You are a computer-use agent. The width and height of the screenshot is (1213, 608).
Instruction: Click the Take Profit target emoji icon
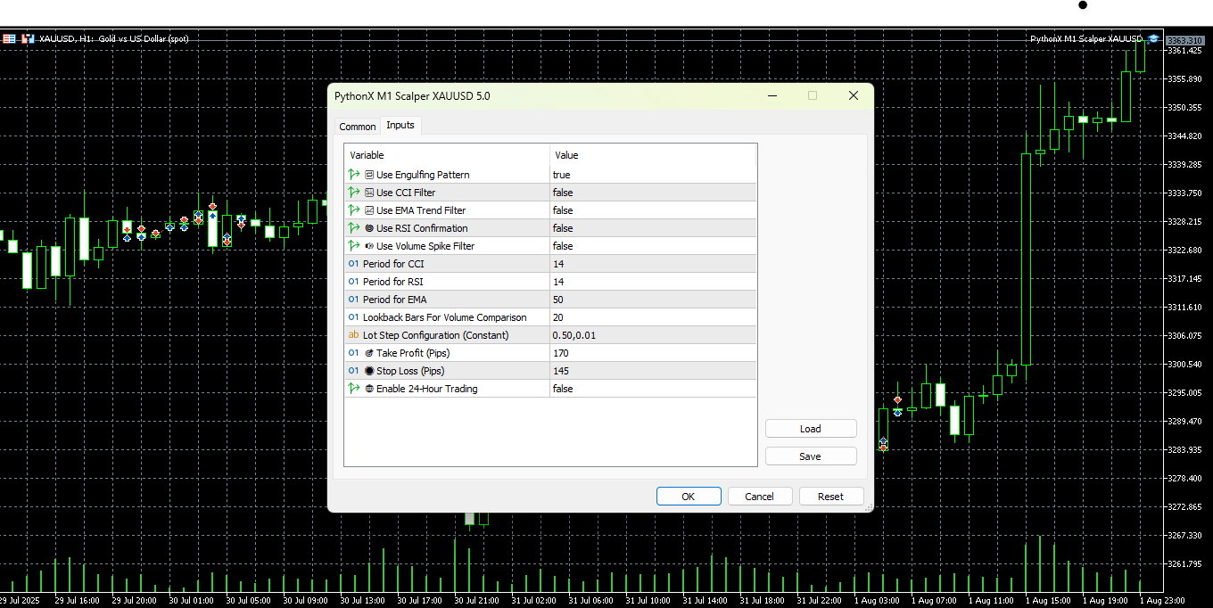(x=369, y=353)
